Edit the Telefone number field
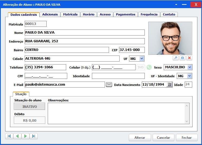The width and height of the screenshot is (202, 145). point(45,67)
